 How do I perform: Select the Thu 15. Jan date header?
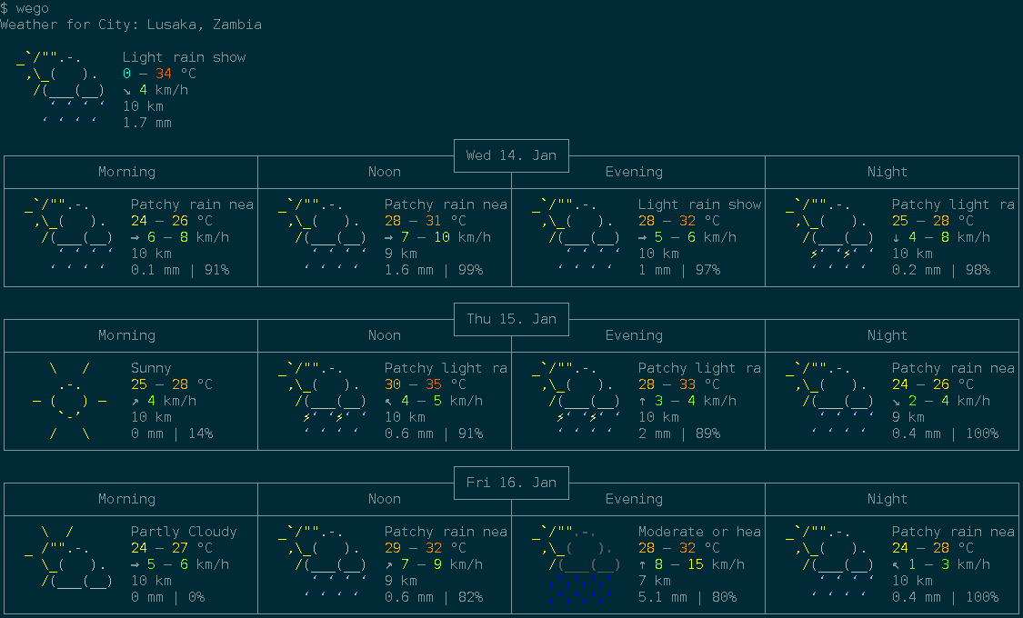coord(510,318)
